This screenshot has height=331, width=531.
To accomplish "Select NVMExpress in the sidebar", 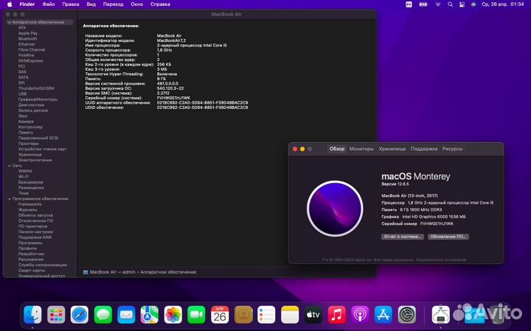I will coord(30,61).
